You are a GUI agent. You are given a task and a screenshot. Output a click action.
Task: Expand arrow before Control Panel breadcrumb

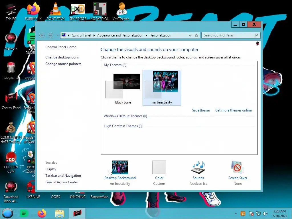tap(68, 35)
